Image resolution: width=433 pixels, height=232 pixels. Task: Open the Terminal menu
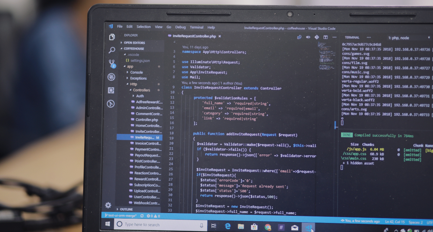196,27
